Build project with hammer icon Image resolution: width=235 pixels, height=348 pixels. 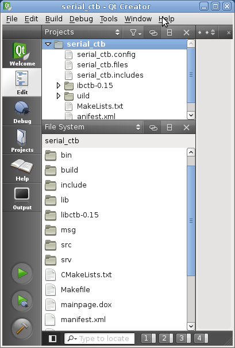point(22,328)
